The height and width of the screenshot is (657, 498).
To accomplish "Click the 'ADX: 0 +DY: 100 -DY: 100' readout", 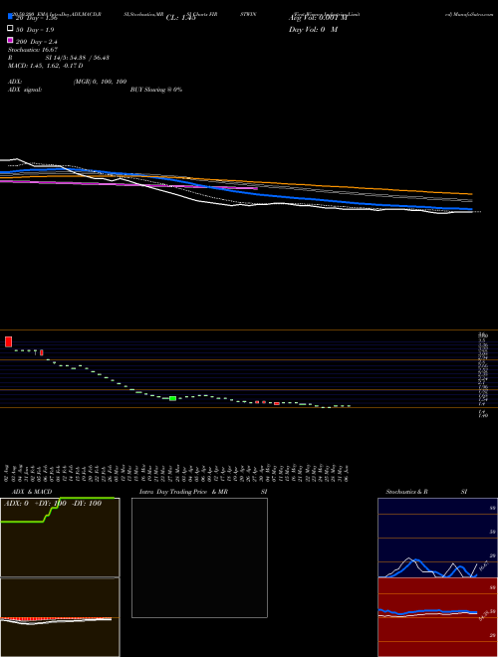I will click(x=53, y=504).
